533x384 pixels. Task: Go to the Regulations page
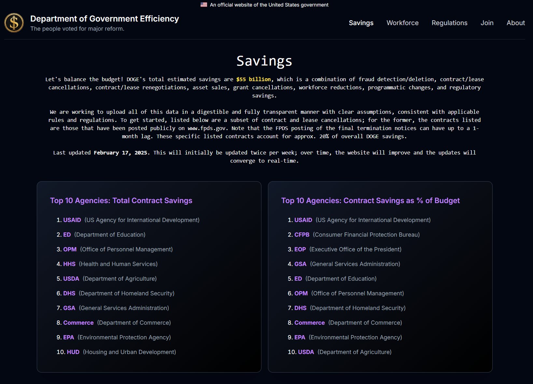449,23
